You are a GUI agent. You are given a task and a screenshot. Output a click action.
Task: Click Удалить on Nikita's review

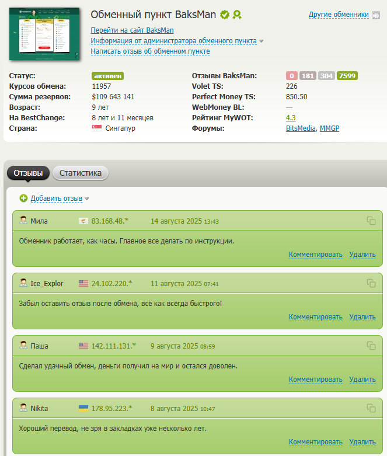point(362,442)
